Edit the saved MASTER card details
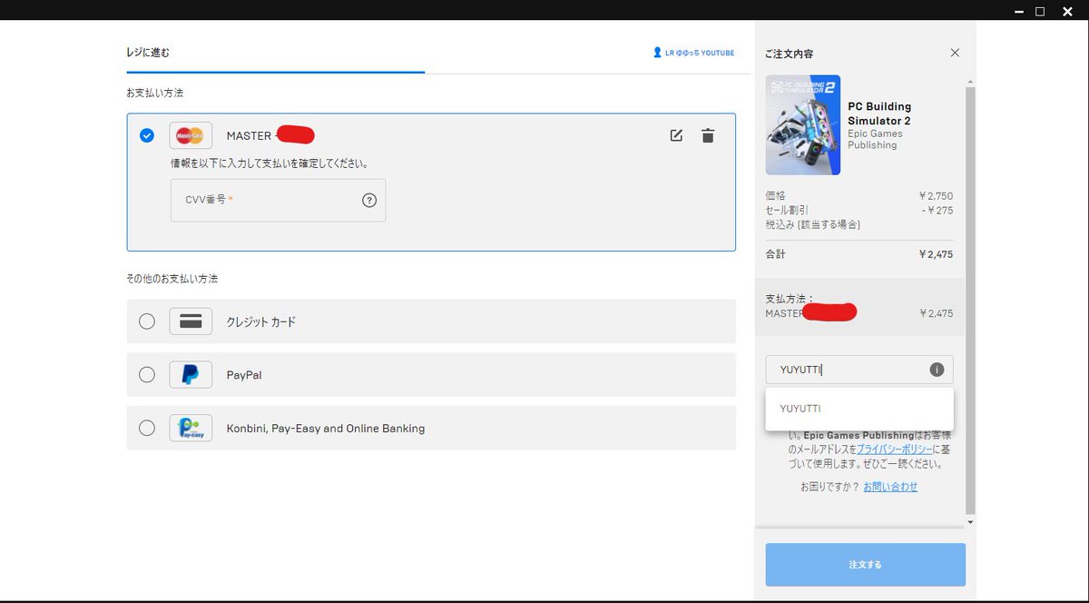Screen dimensions: 1089x603 [x=676, y=136]
